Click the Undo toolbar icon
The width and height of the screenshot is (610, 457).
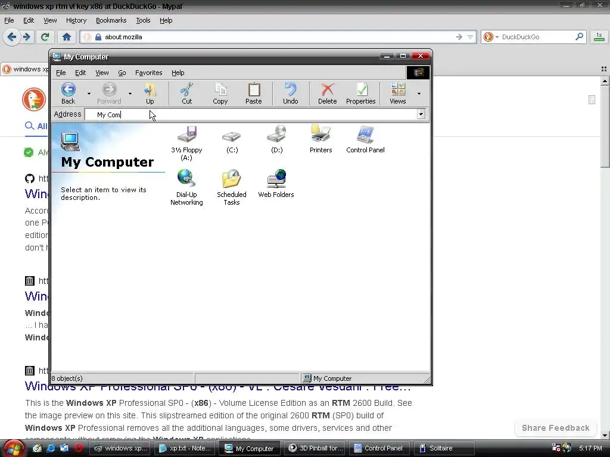[291, 93]
